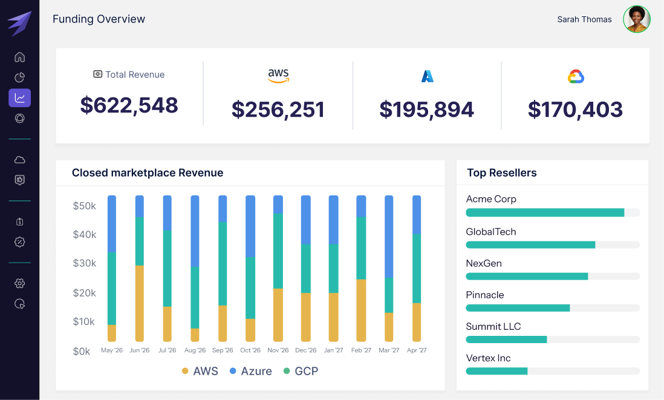Click the NexGen reseller name

[484, 263]
